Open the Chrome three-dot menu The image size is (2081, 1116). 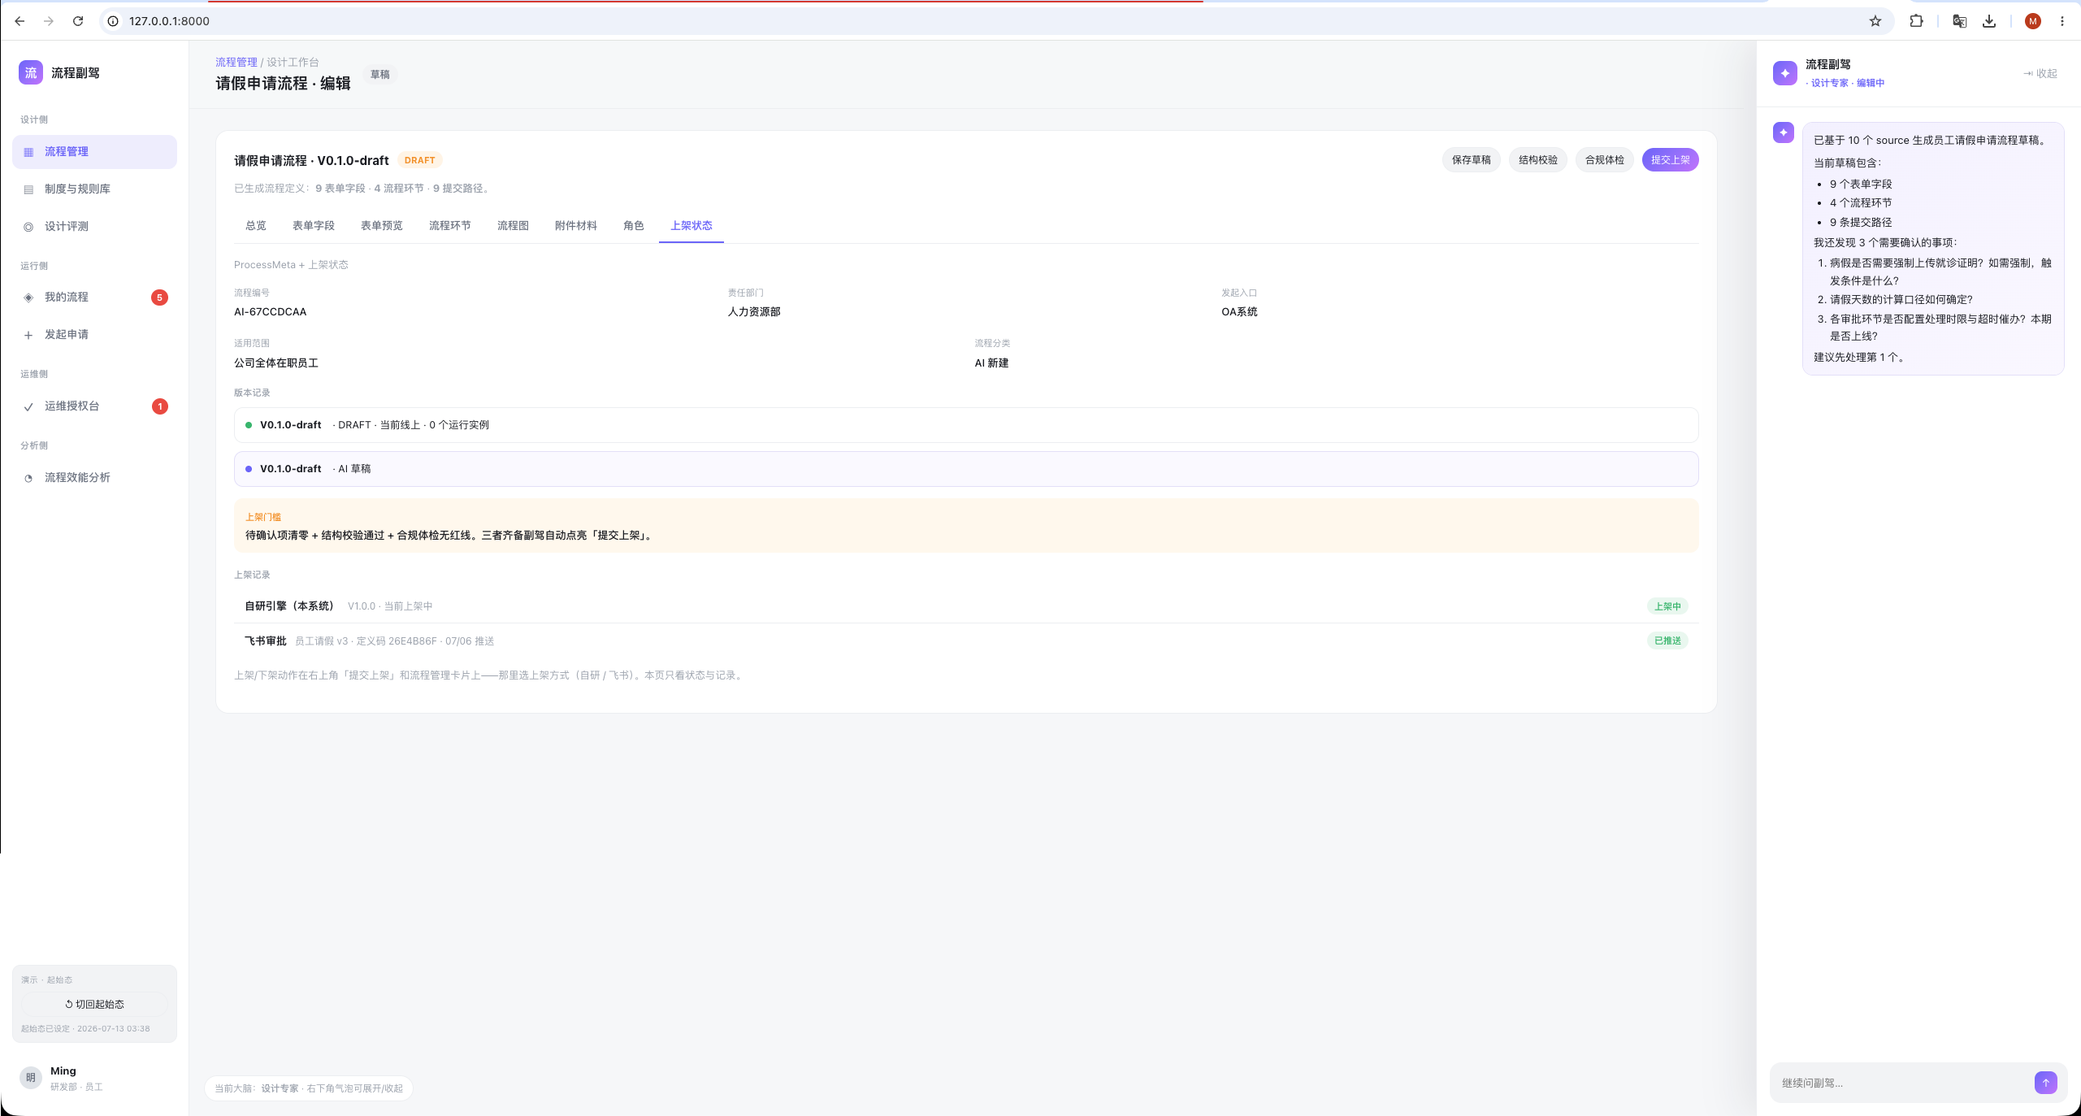tap(2062, 21)
